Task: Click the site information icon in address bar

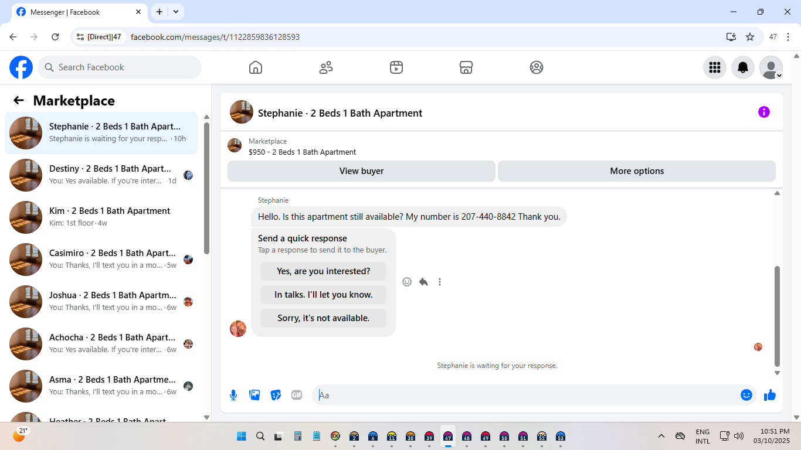Action: (80, 37)
